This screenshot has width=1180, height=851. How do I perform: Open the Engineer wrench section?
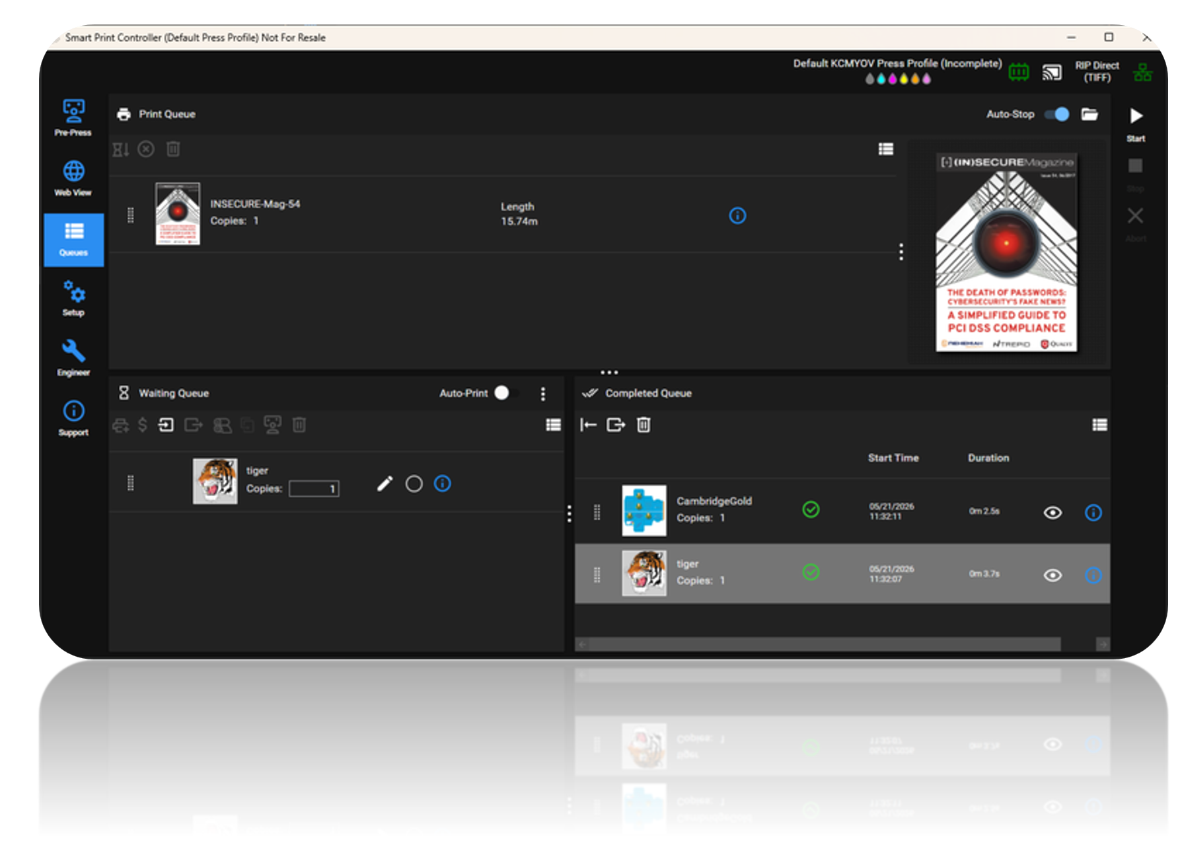click(x=73, y=357)
